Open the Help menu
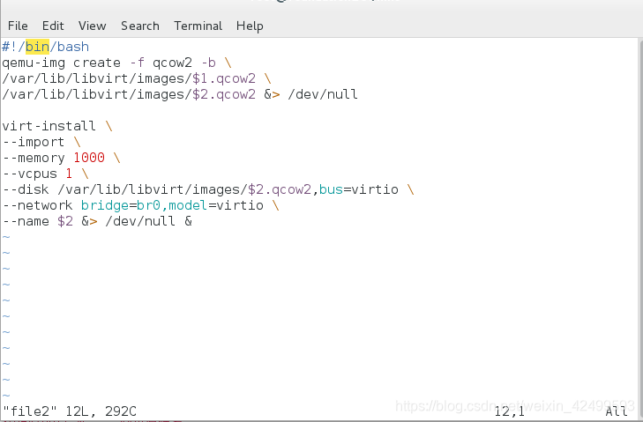This screenshot has height=422, width=643. pyautogui.click(x=250, y=26)
